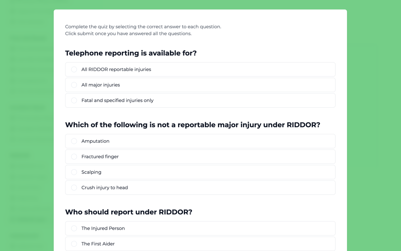Click the 'Scalping' answer card
The height and width of the screenshot is (251, 401).
[x=200, y=172]
